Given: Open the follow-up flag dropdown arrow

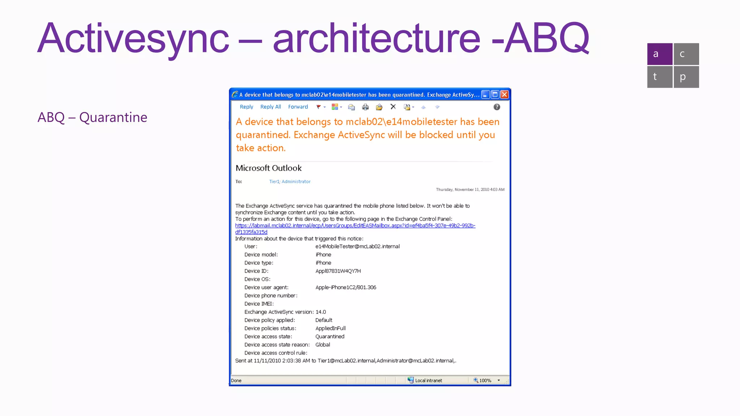Looking at the screenshot, I should [x=324, y=107].
